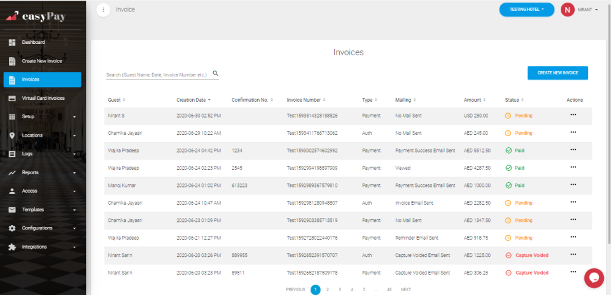Sort by Invoice Number column
The height and width of the screenshot is (295, 611).
[306, 100]
